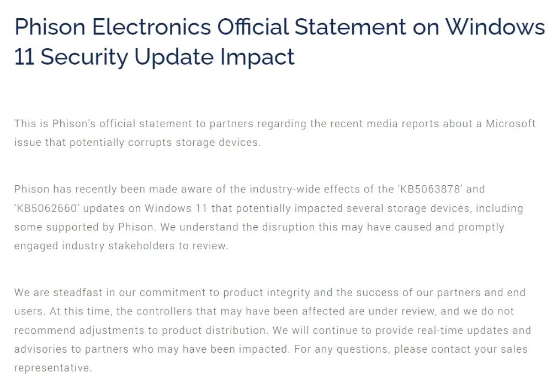
Task: Click the 'KB5062660' update identifier text
Action: [x=47, y=208]
